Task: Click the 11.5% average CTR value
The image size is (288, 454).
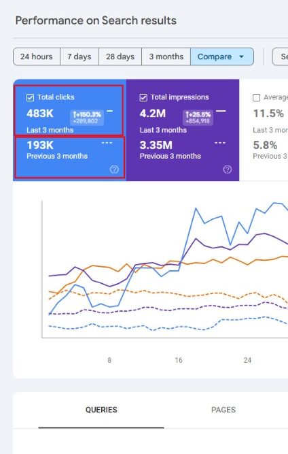Action: click(x=268, y=113)
